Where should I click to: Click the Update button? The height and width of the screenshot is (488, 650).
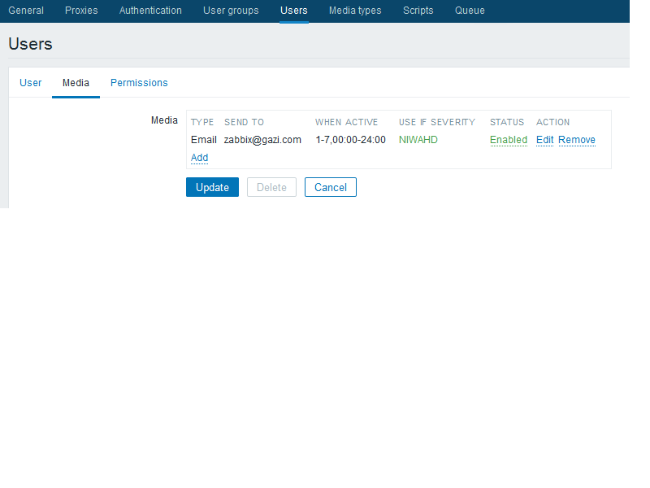click(x=212, y=187)
